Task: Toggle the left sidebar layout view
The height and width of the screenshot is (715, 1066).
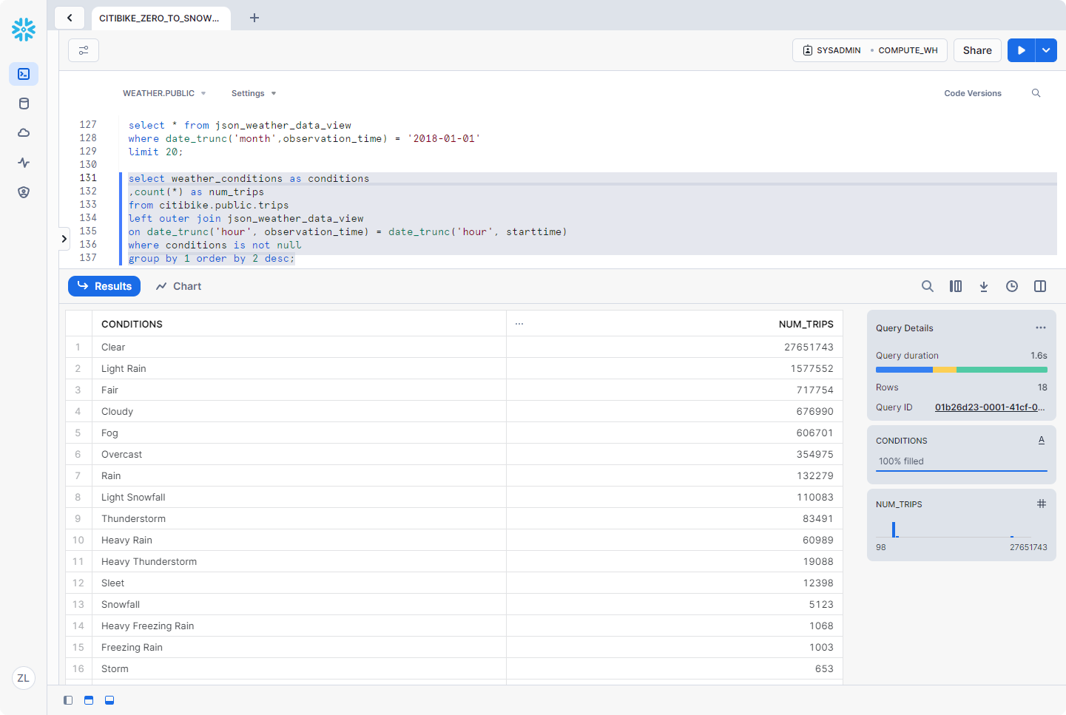Action: click(x=68, y=700)
